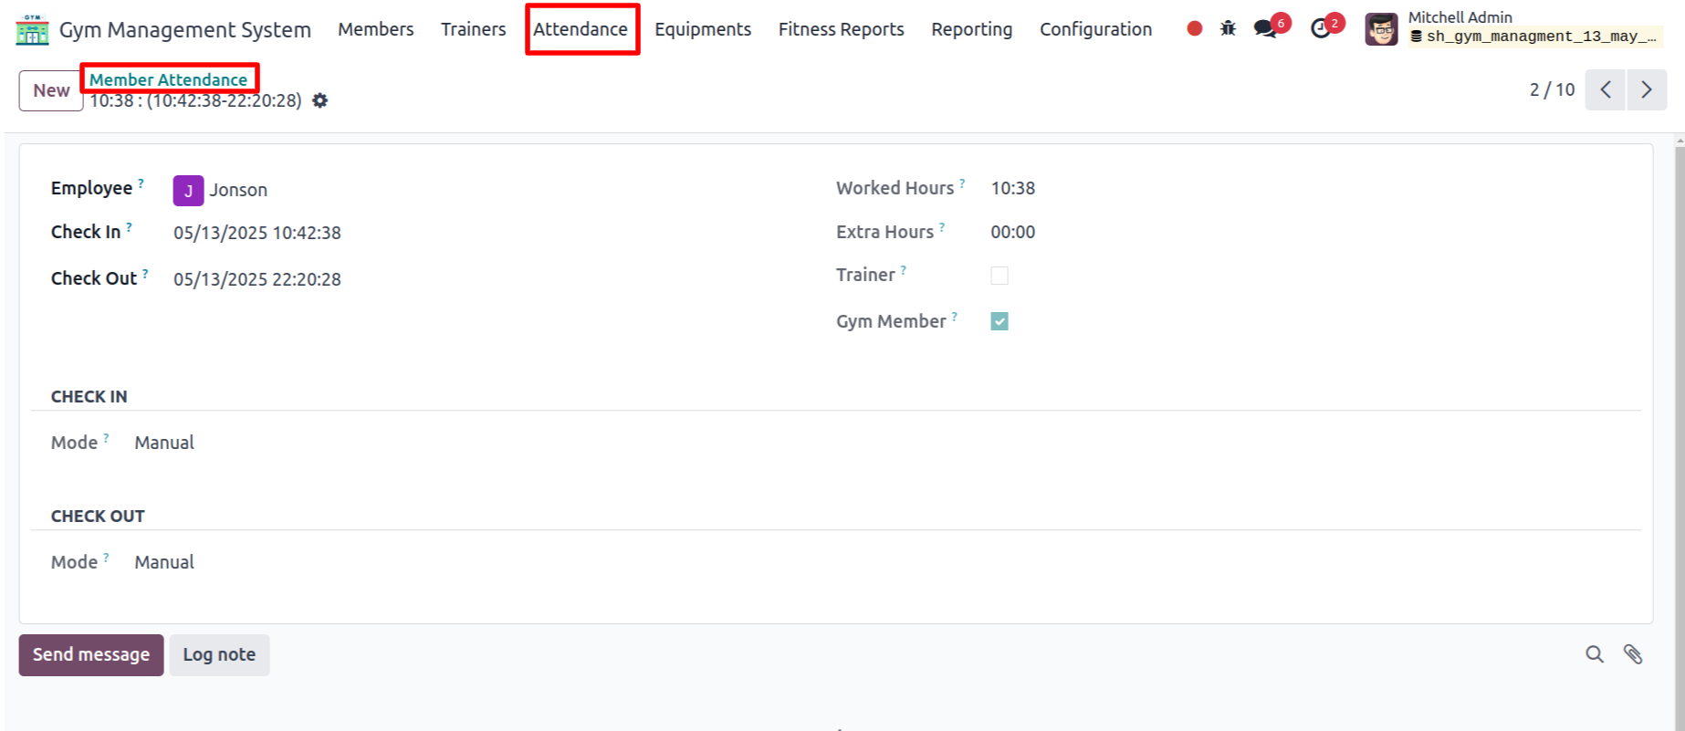
Task: Toggle the Gym Member checkbox
Action: tap(999, 321)
